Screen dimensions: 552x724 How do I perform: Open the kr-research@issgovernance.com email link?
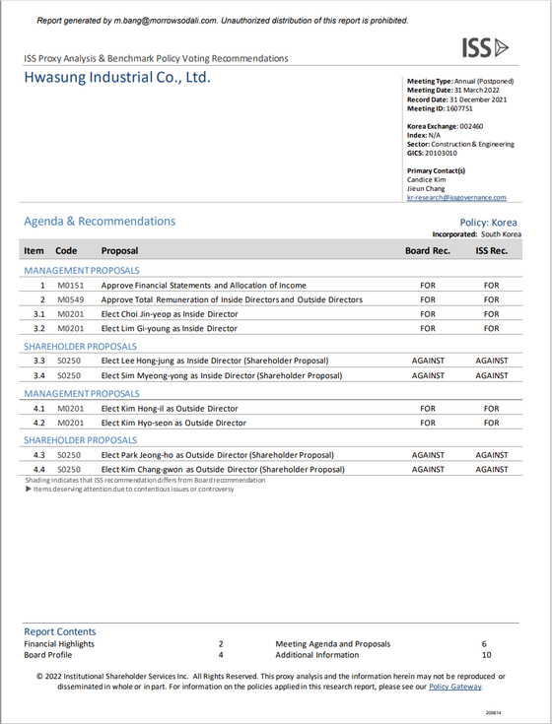[x=456, y=197]
